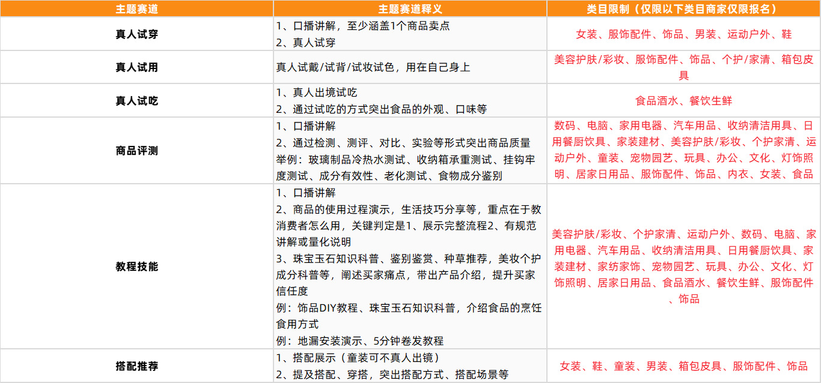Click the 主题赛道 column header
821x383 pixels.
tap(136, 8)
